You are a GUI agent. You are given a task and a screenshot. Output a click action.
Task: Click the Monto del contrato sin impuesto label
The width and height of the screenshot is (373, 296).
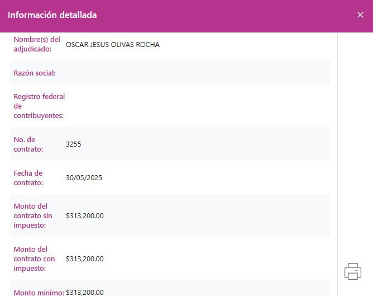33,216
